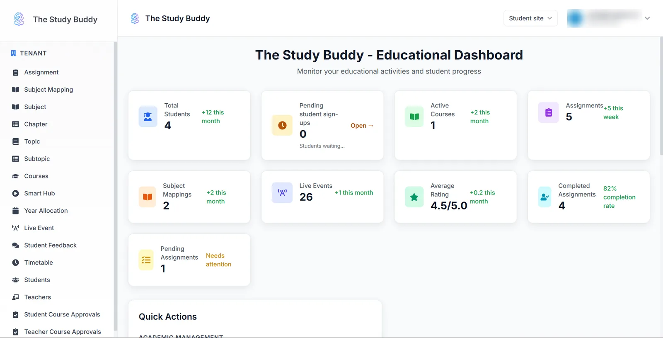Click the Students group icon in sidebar
This screenshot has height=338, width=663.
pos(15,280)
